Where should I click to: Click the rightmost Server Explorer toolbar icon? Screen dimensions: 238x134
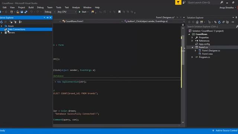point(20,22)
